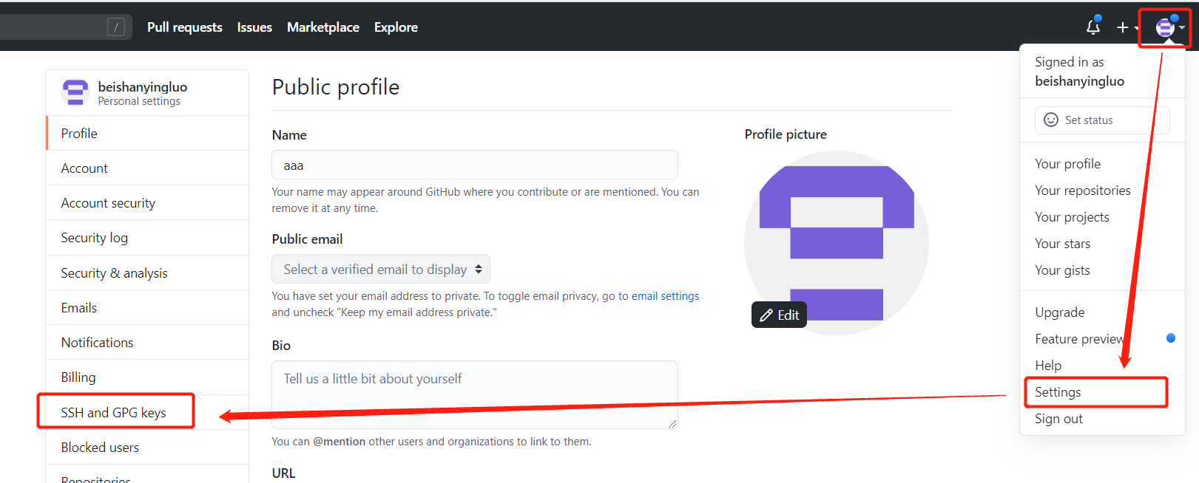
Task: Open Security log in sidebar
Action: 147,238
